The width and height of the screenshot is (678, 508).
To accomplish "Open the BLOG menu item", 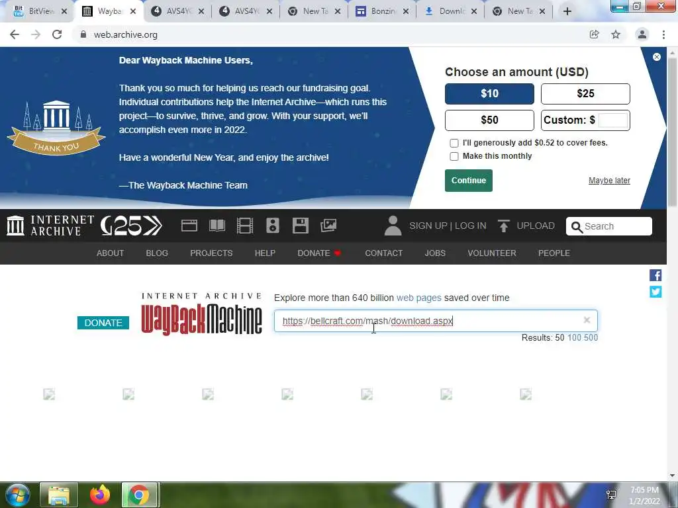I will pos(157,253).
